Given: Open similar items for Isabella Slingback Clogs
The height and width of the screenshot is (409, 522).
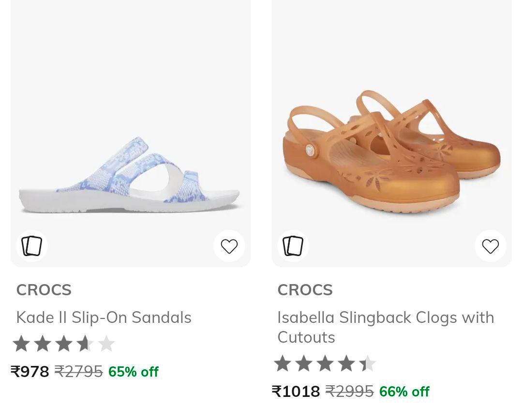Looking at the screenshot, I should pyautogui.click(x=293, y=246).
